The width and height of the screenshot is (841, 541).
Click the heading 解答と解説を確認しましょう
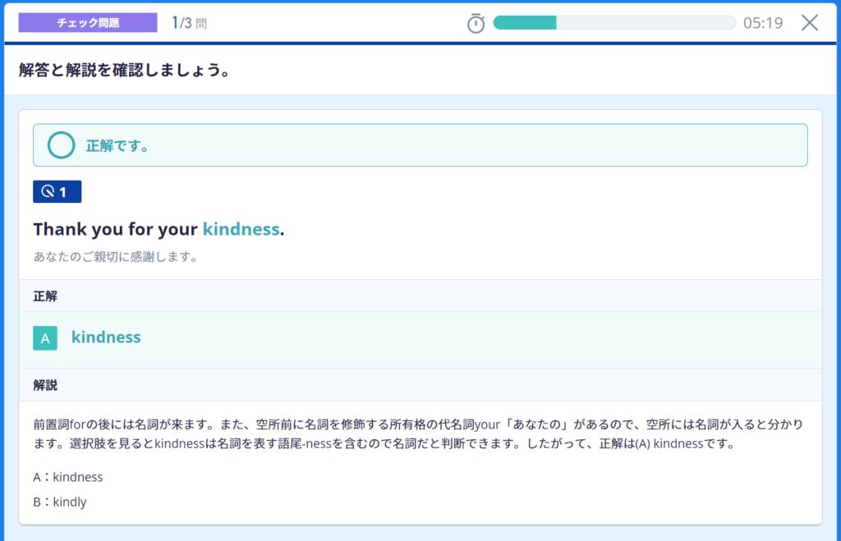123,71
